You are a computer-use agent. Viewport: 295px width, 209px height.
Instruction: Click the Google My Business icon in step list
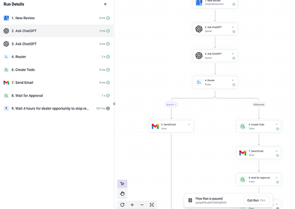tap(6, 18)
